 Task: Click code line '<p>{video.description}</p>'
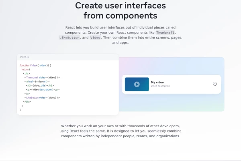(x=43, y=89)
